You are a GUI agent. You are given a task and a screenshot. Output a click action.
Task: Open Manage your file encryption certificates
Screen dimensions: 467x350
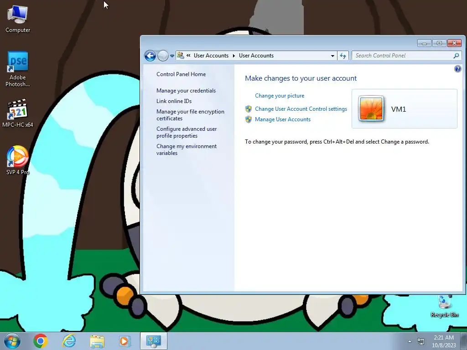pyautogui.click(x=190, y=115)
